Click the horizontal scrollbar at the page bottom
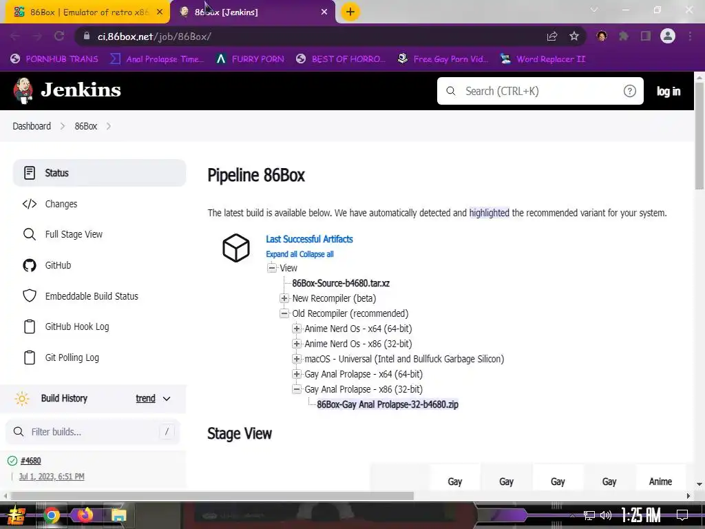This screenshot has width=705, height=529. 211,496
